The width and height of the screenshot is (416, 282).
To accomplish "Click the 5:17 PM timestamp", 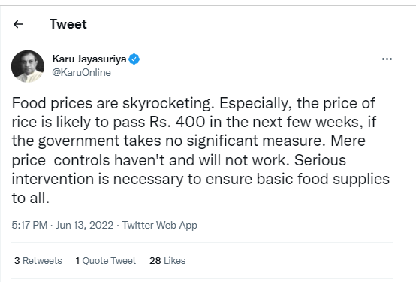I will tap(29, 225).
